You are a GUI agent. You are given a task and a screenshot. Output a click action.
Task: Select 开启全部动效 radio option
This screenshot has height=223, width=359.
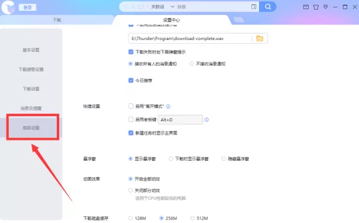(x=130, y=179)
